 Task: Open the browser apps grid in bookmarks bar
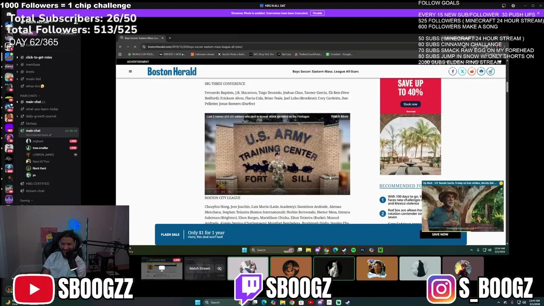click(x=120, y=54)
